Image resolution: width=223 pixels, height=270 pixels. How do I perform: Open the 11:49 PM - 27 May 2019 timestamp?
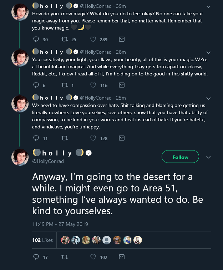[60, 224]
